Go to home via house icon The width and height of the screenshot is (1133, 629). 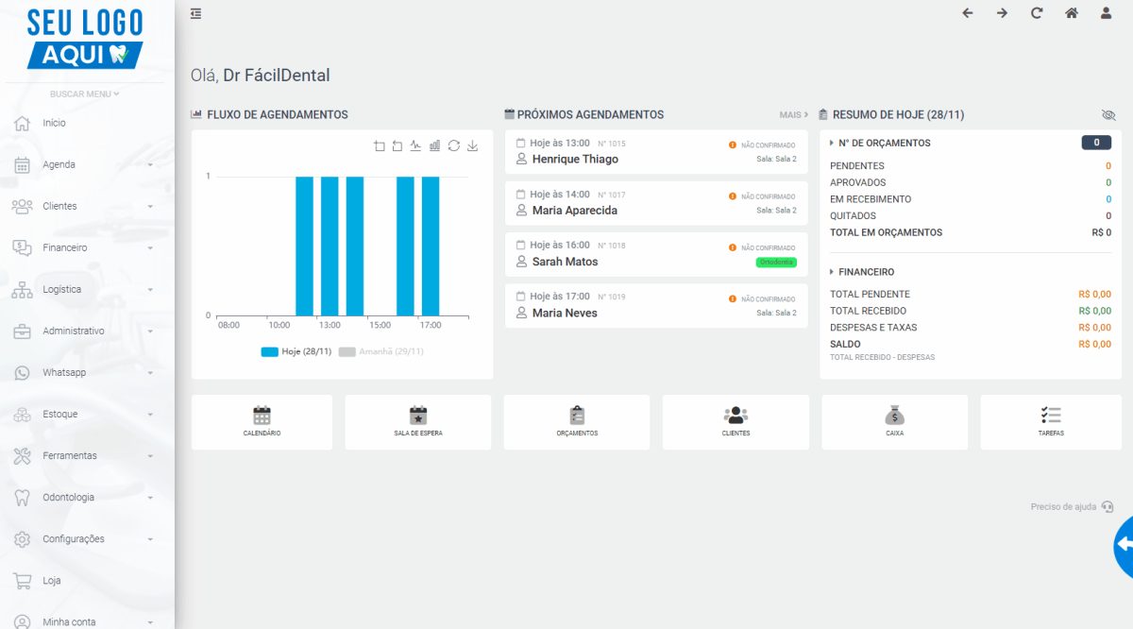(1071, 13)
